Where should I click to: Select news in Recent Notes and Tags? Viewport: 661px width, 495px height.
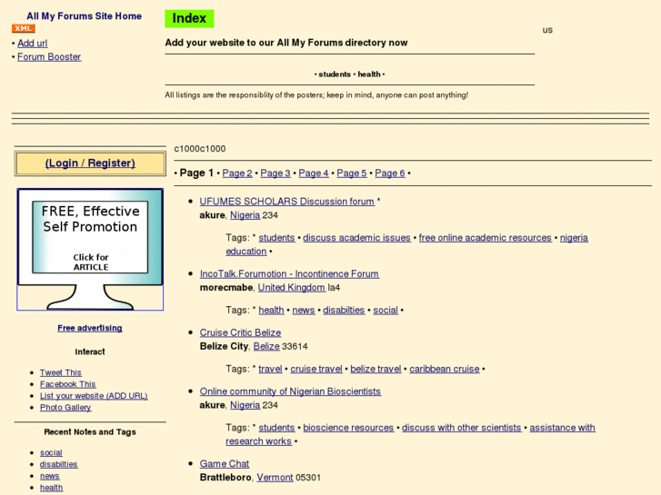tap(50, 476)
